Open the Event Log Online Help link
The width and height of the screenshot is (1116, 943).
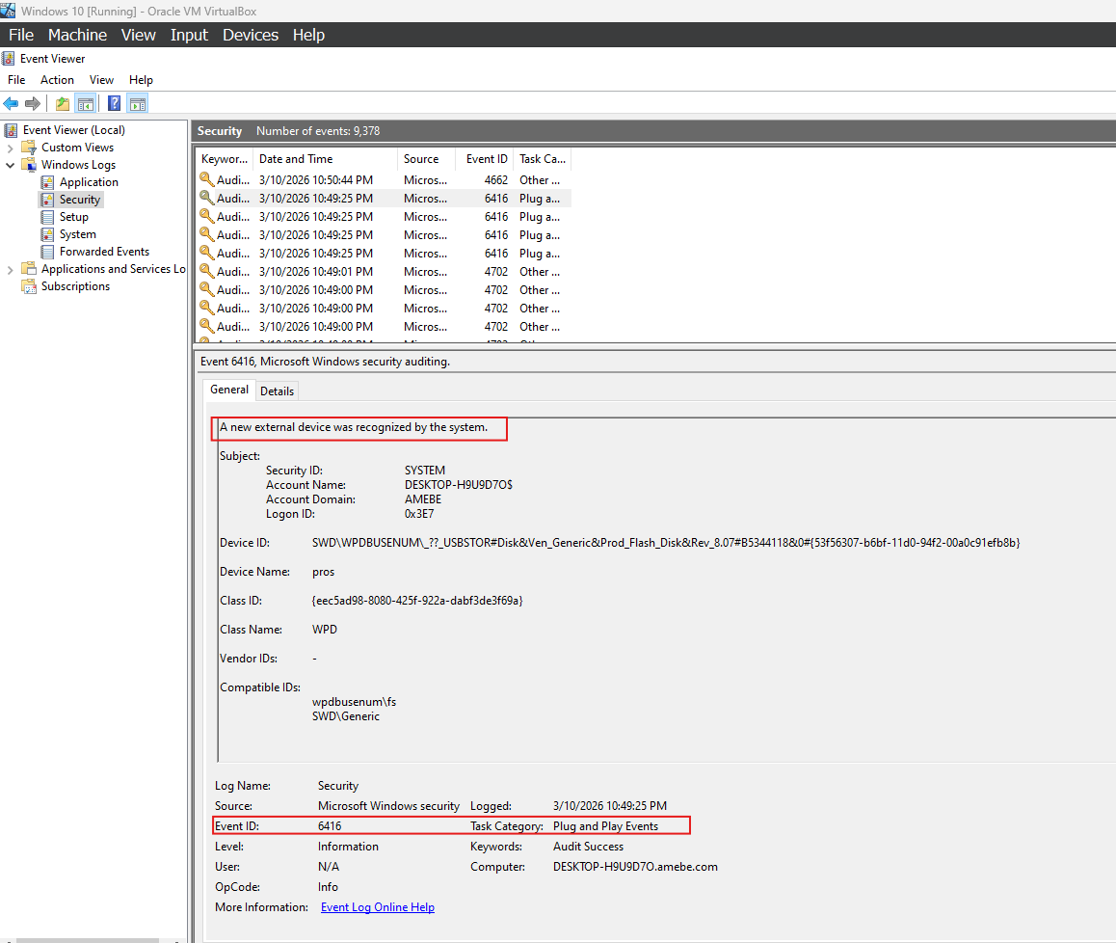[377, 907]
